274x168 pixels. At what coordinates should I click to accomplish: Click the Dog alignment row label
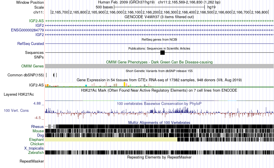pos(40,135)
